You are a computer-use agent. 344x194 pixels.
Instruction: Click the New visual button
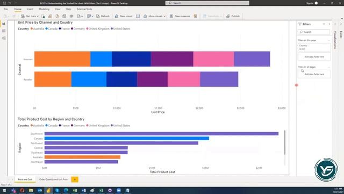(124, 16)
